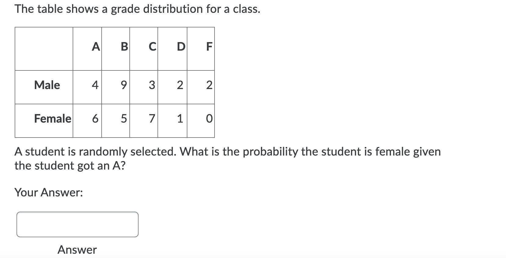Click the Female C cell showing 7

[144, 121]
